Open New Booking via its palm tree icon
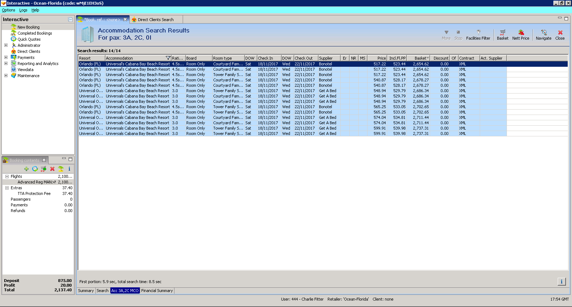This screenshot has width=572, height=307. click(14, 27)
